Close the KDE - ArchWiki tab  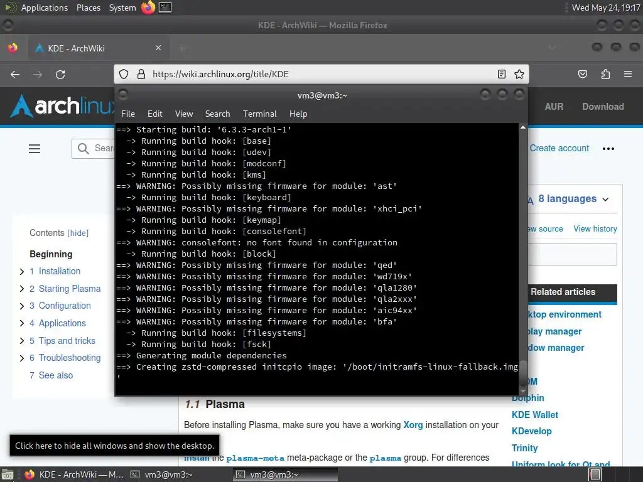coord(158,48)
